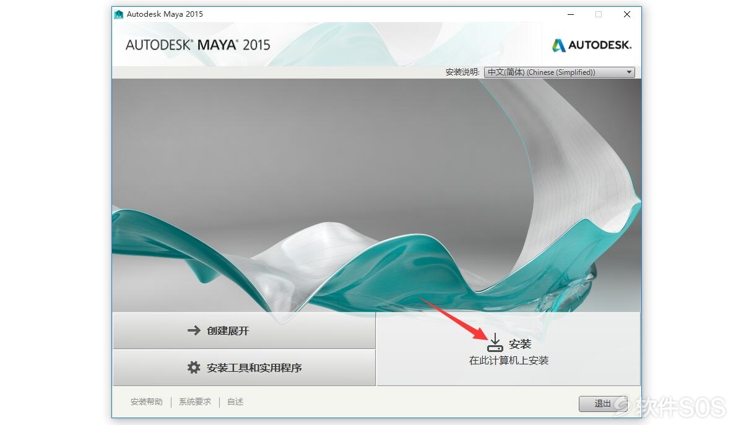Select the 创建展开 button
Viewport: 736px width, 425px height.
click(x=244, y=331)
